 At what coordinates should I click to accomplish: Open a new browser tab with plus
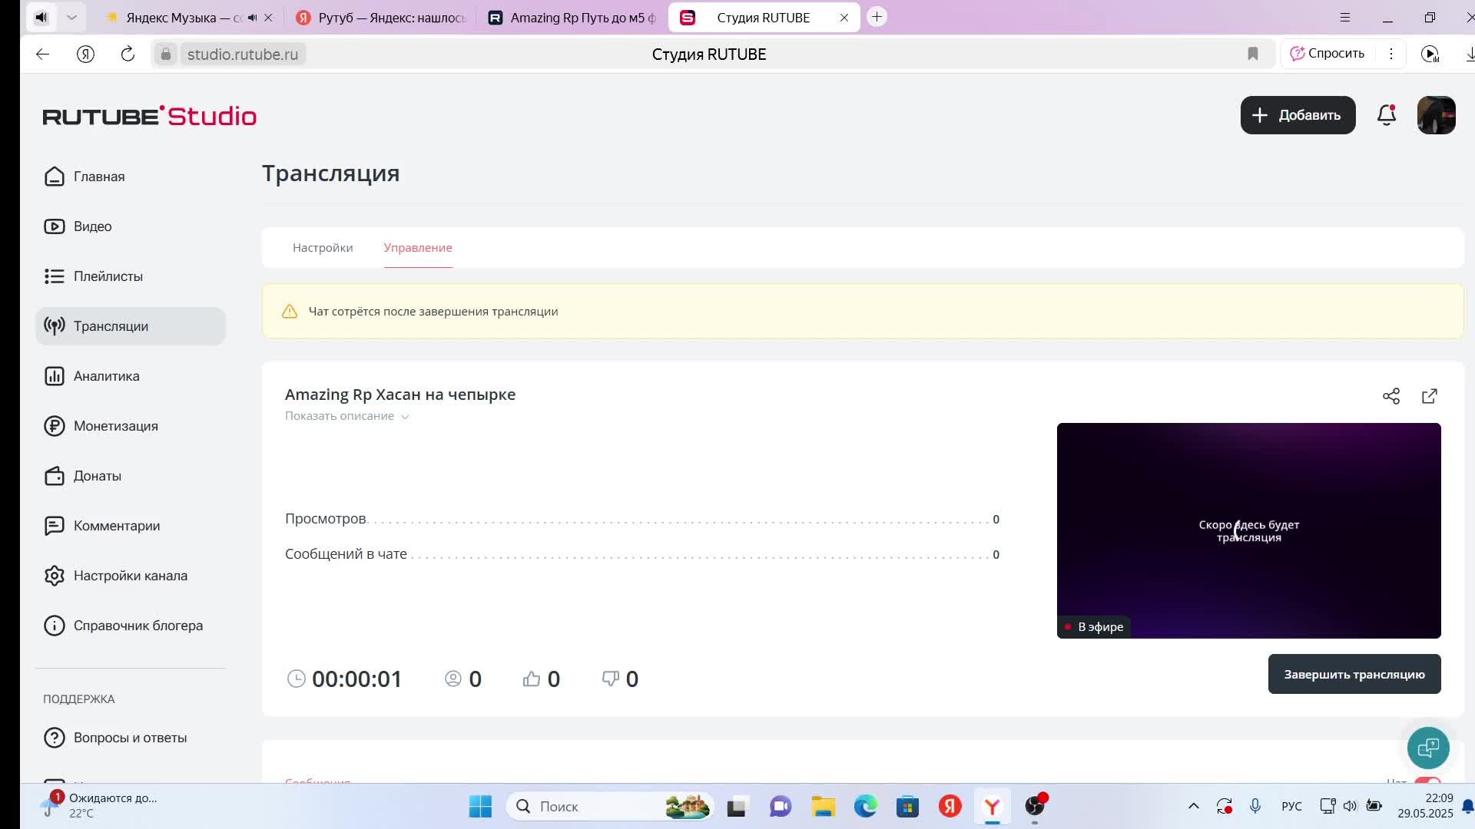click(x=877, y=17)
